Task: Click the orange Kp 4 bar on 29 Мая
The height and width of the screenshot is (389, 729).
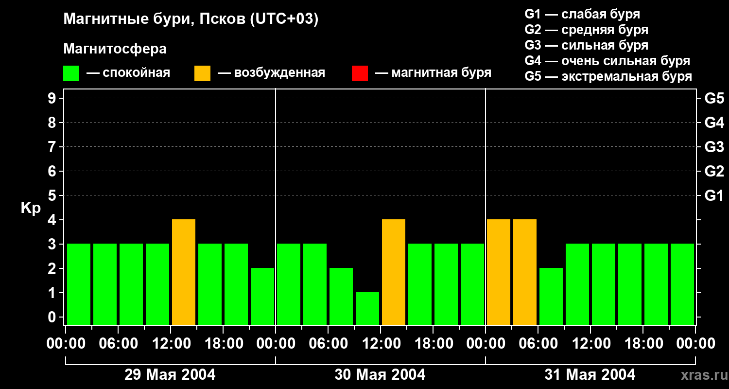Action: tap(184, 272)
